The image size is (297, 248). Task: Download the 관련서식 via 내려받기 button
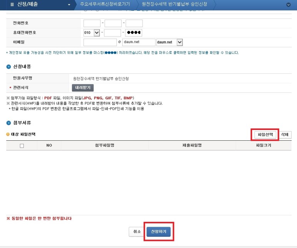83,88
